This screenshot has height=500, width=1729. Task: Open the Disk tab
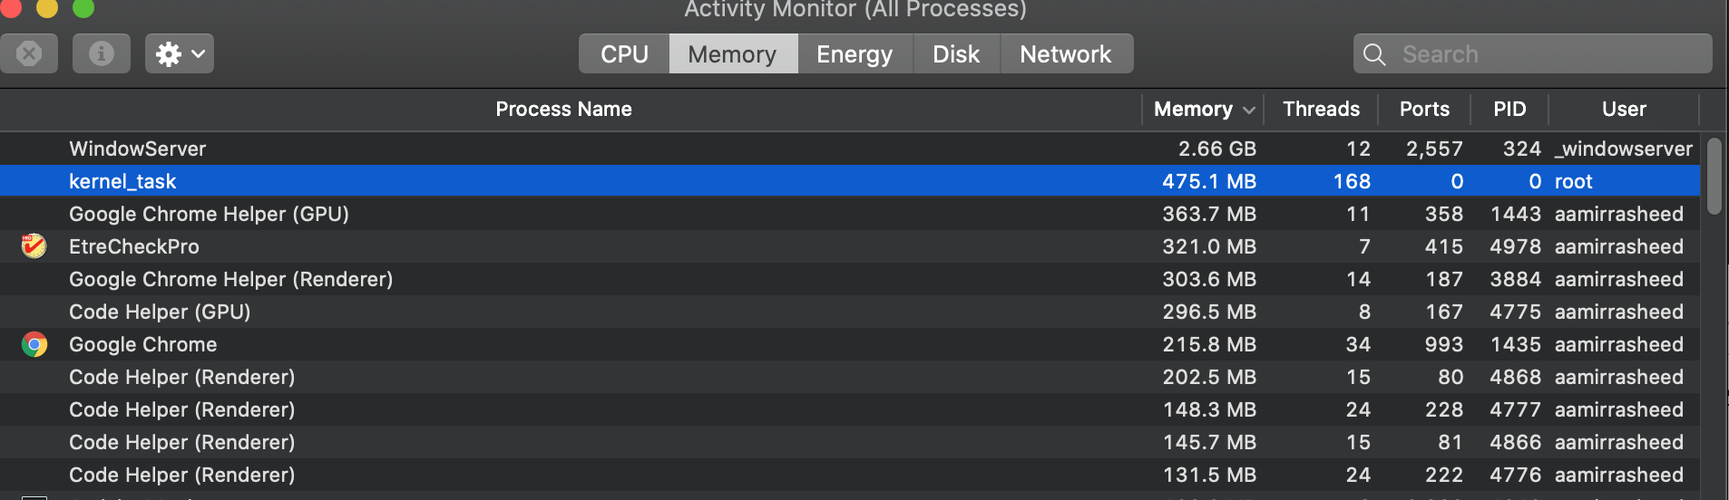(x=956, y=54)
